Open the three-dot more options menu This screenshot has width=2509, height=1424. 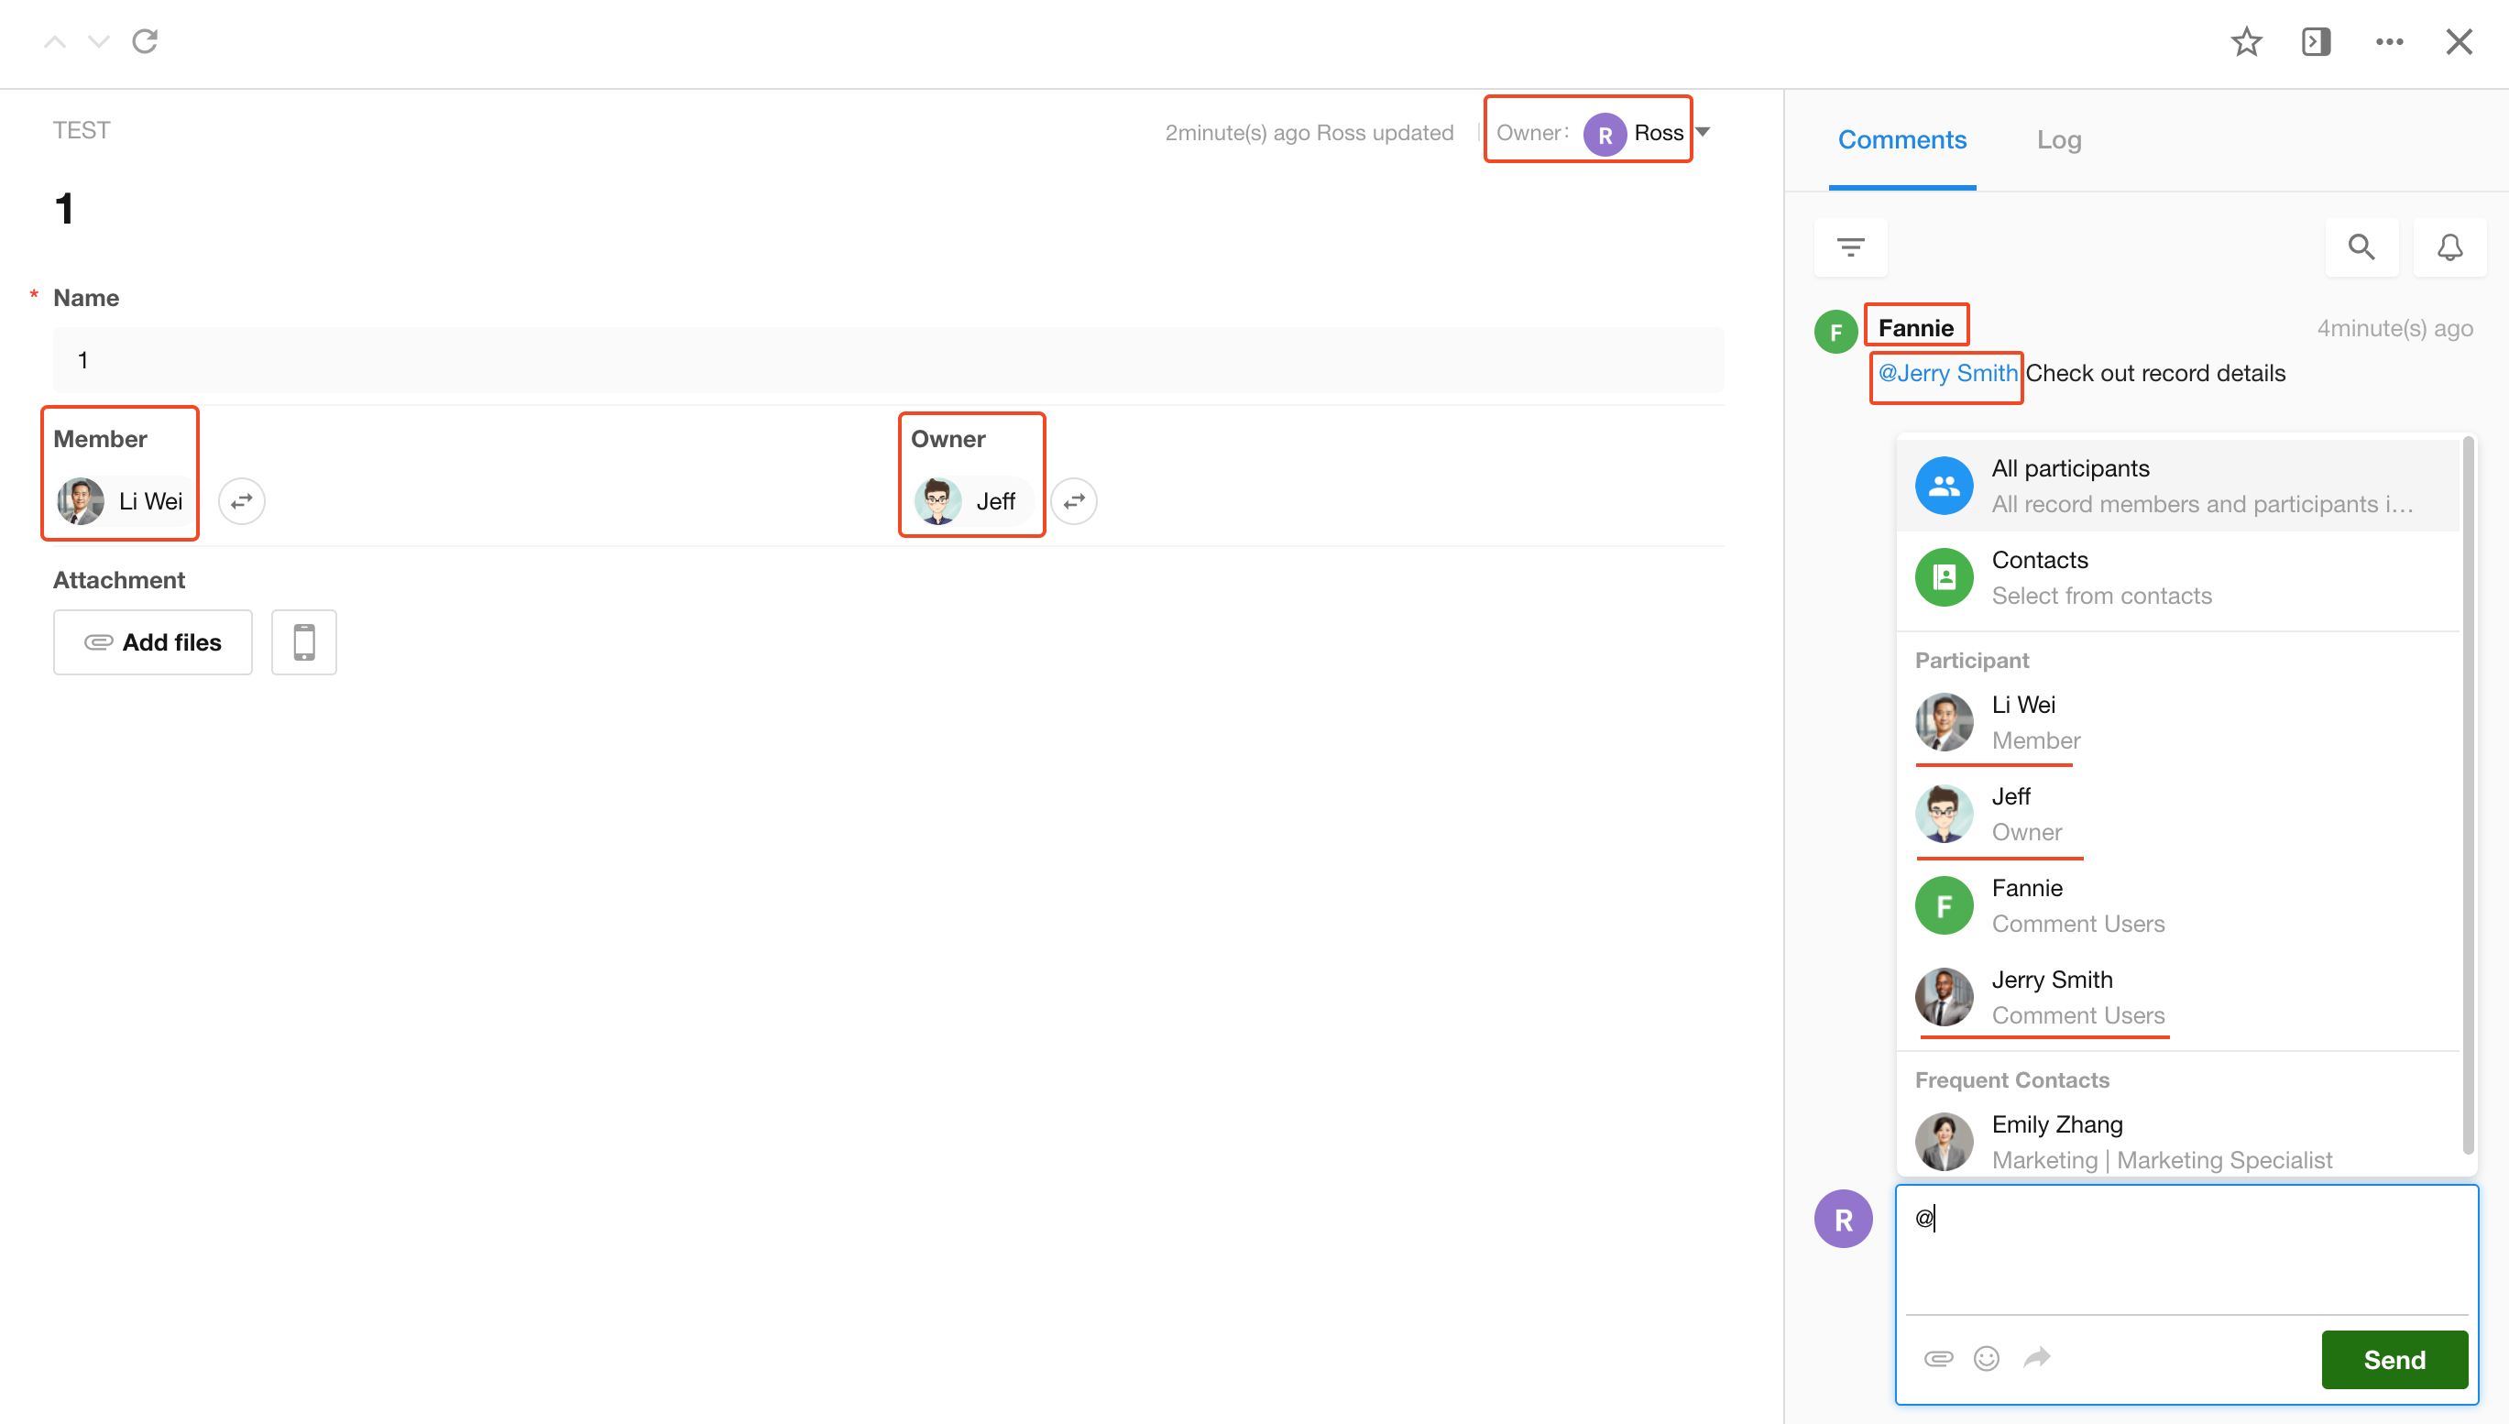tap(2389, 42)
